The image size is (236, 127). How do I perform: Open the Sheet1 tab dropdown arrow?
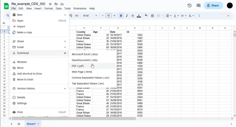pyautogui.click(x=38, y=124)
